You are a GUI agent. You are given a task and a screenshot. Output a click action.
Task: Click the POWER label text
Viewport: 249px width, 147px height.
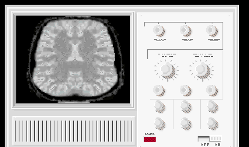[x=149, y=134]
